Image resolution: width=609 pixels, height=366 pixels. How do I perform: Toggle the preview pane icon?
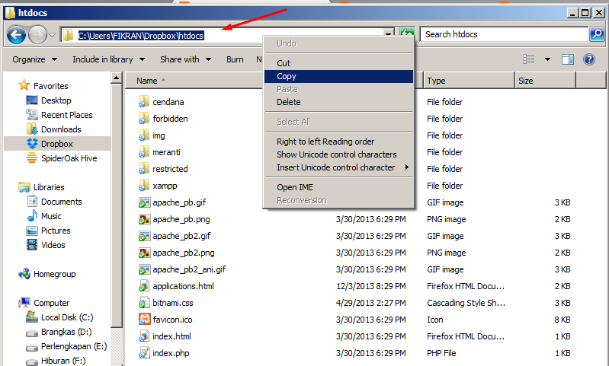[568, 59]
